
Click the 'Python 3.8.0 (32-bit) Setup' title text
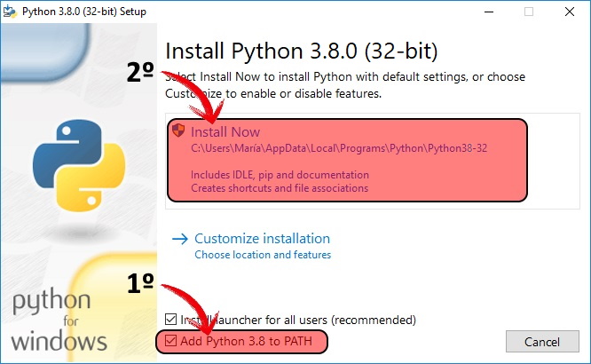[84, 12]
